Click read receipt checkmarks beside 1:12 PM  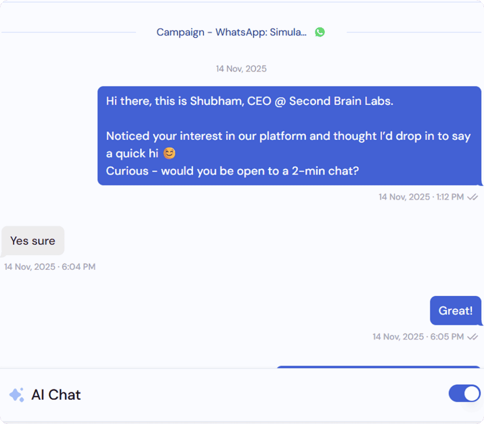[x=472, y=197]
